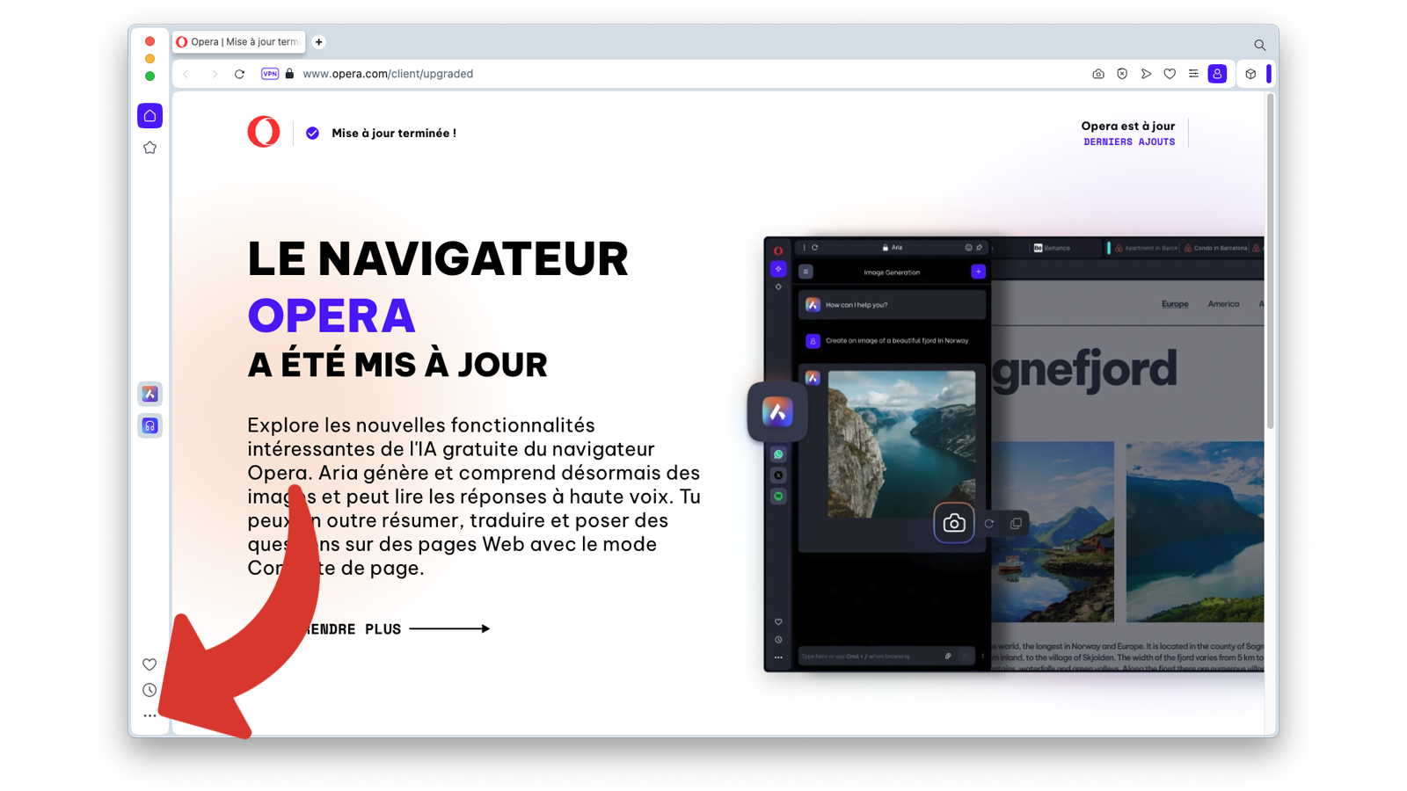Open the Snapshot camera tool
This screenshot has width=1407, height=791.
click(1097, 74)
